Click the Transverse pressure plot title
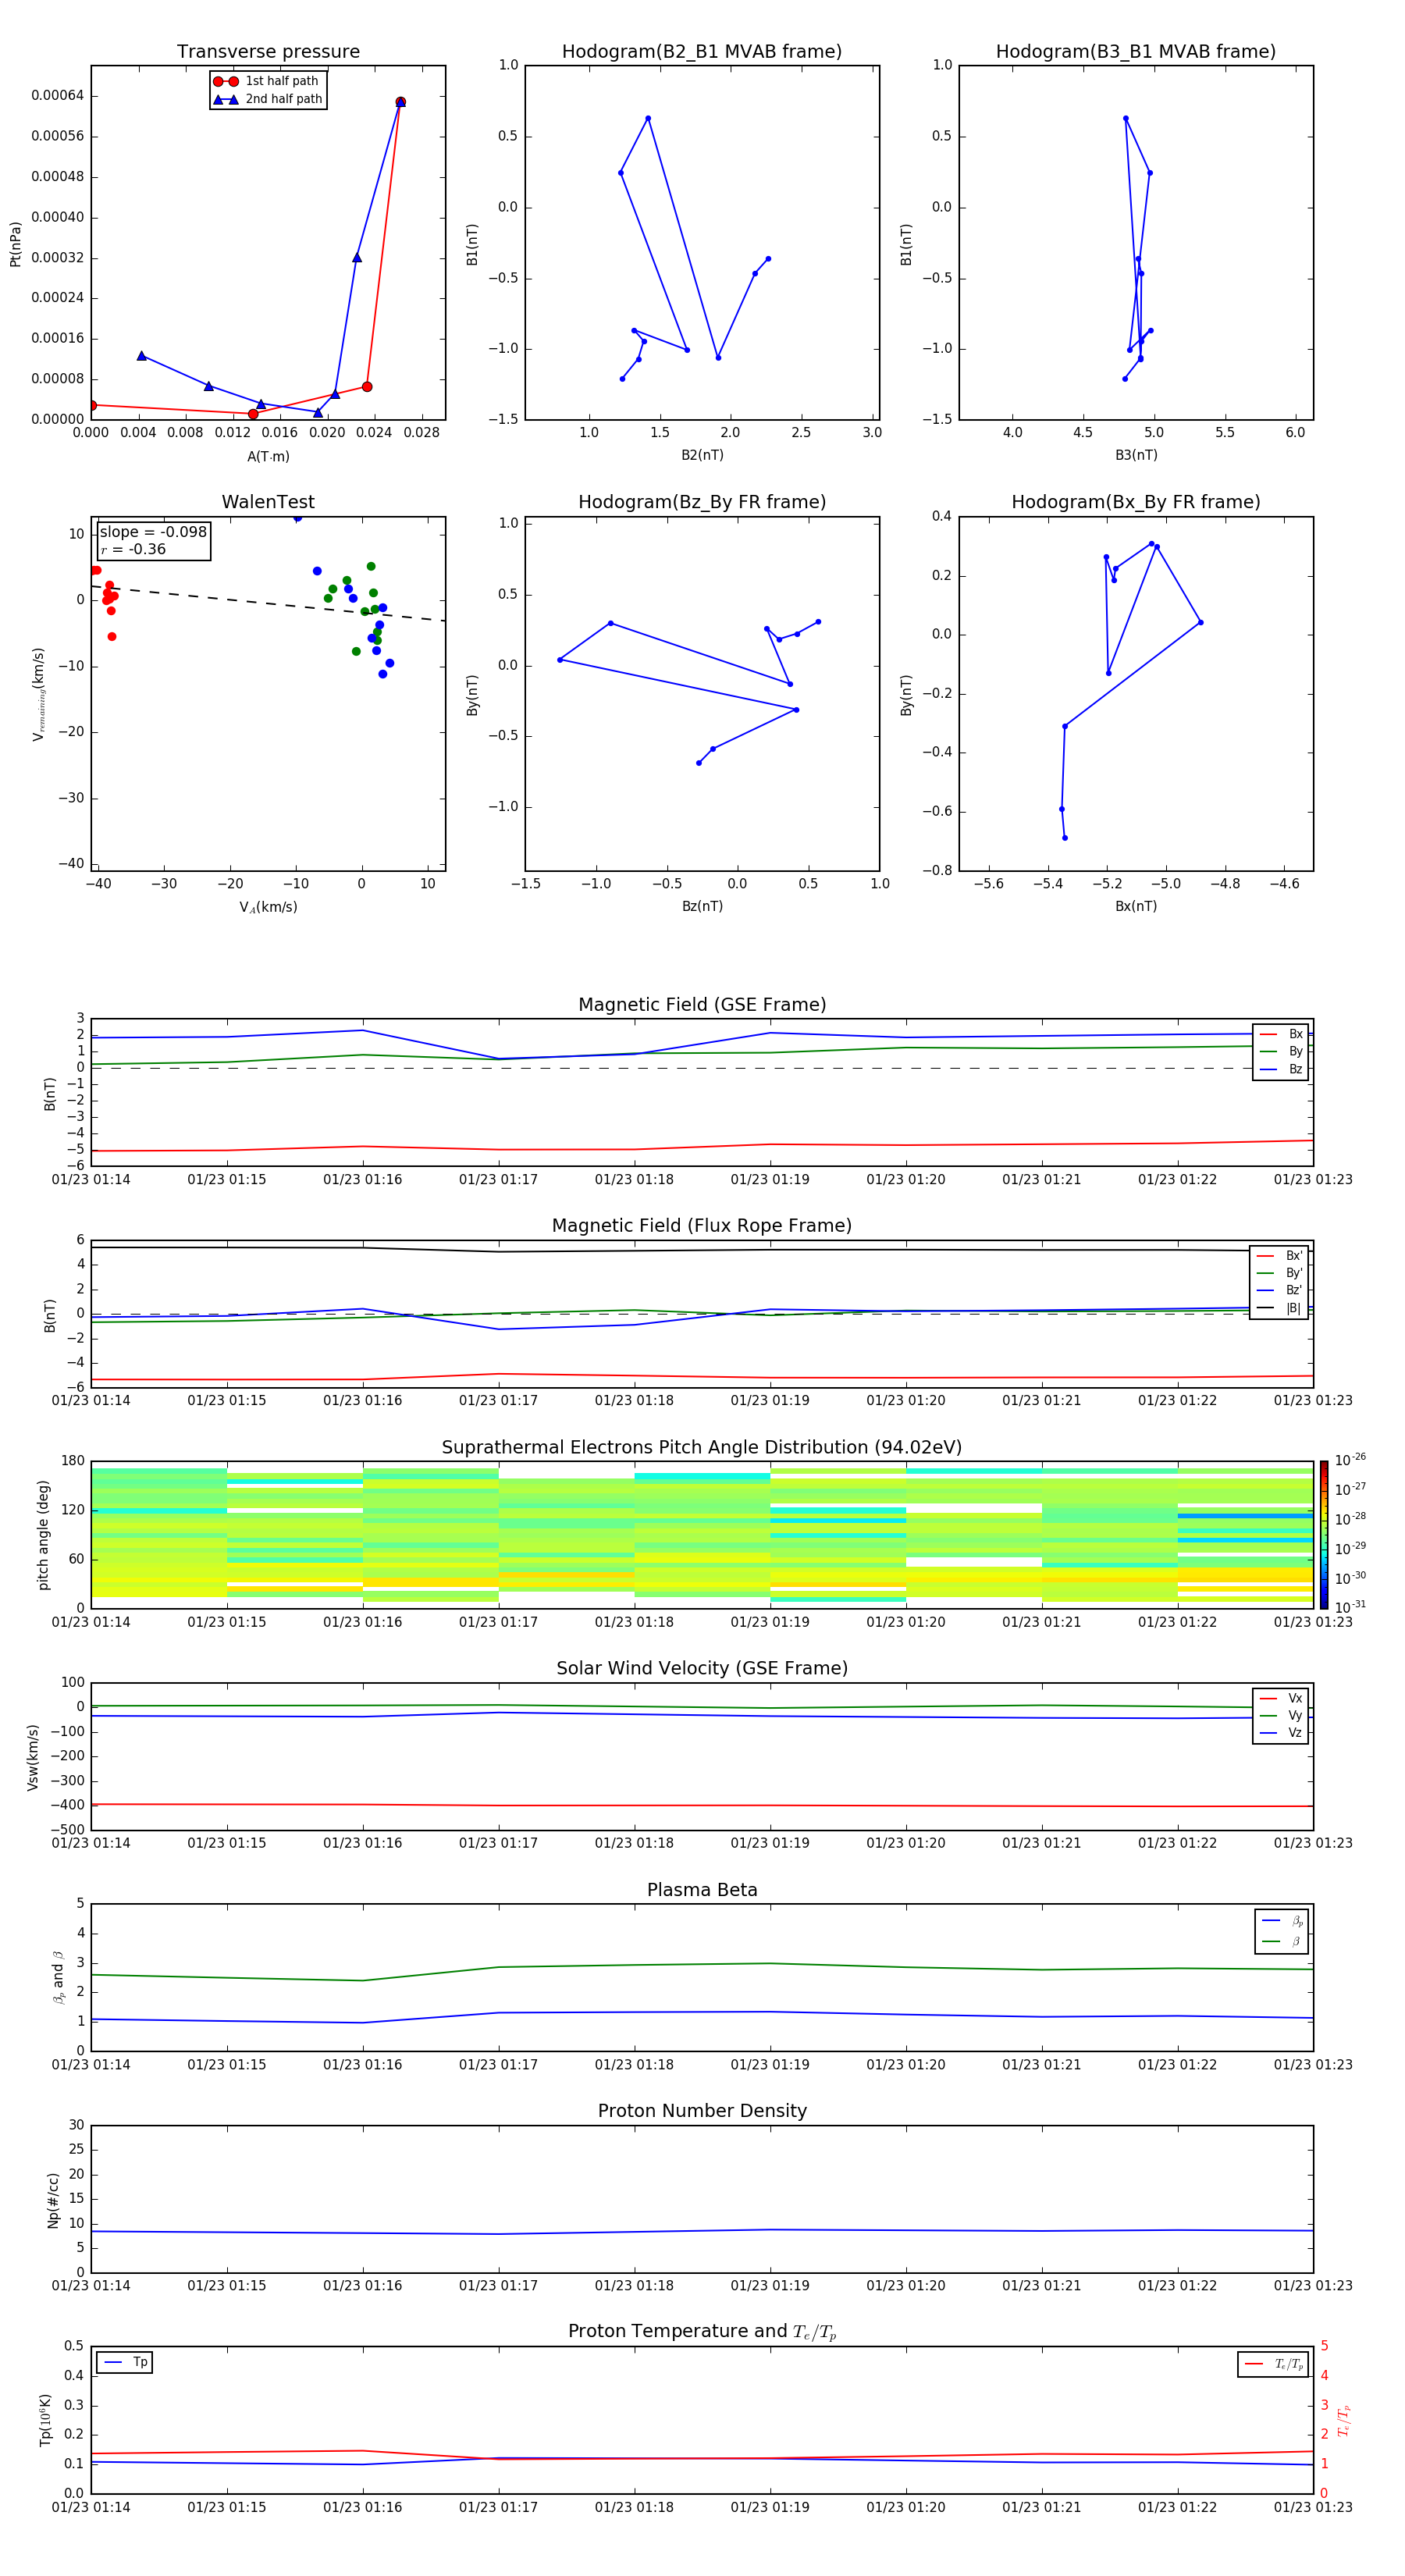The width and height of the screenshot is (1405, 2576). tap(268, 51)
